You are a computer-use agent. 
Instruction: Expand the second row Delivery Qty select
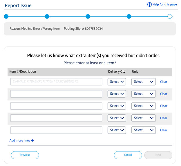(x=117, y=94)
